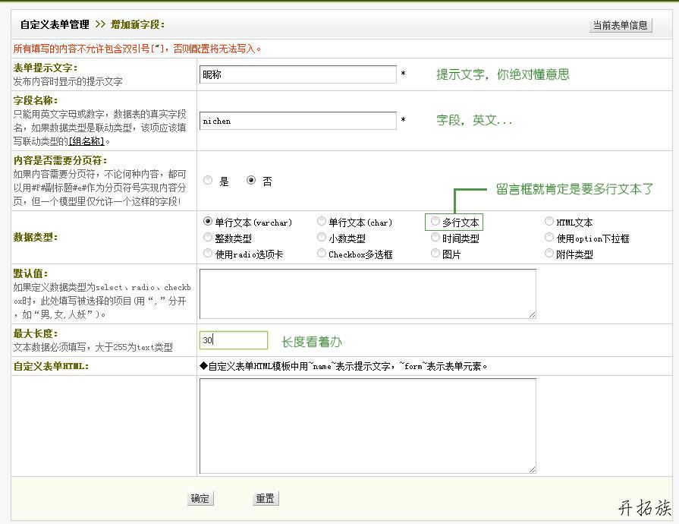This screenshot has width=679, height=524.
Task: Select the 否 radio for page-break option
Action: (251, 180)
